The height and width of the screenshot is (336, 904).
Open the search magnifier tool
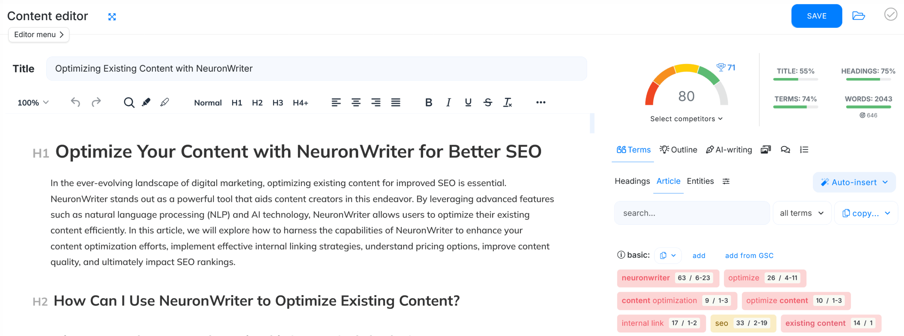(x=129, y=102)
